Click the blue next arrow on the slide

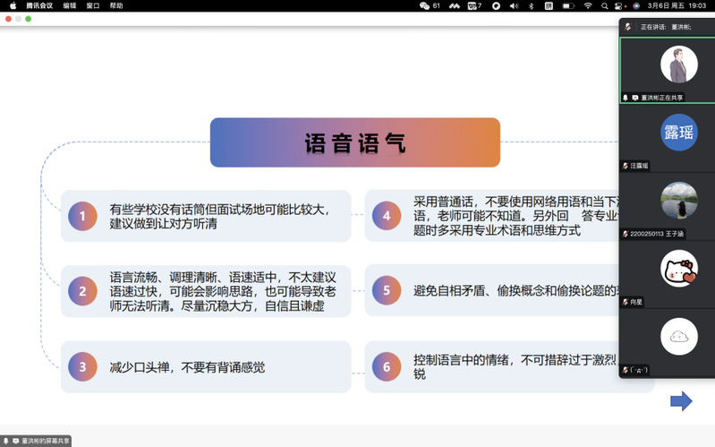point(681,401)
